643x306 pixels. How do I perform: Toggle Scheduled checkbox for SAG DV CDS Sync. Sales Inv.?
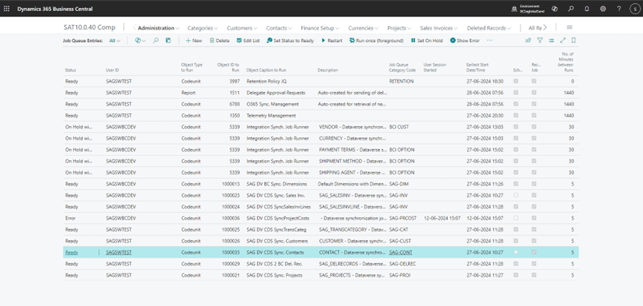pyautogui.click(x=516, y=196)
